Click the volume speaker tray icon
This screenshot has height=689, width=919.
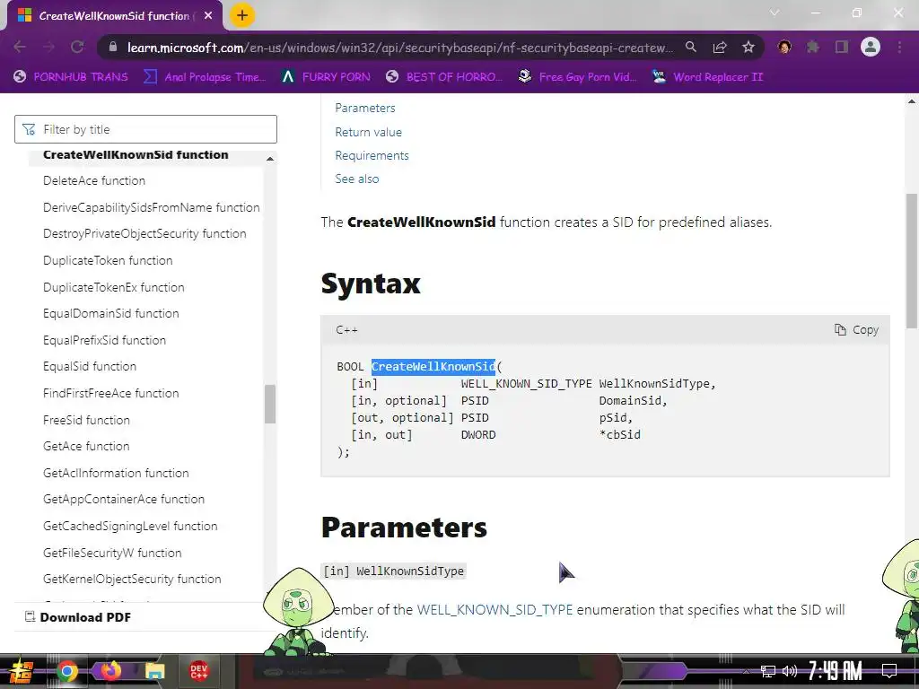pyautogui.click(x=790, y=671)
